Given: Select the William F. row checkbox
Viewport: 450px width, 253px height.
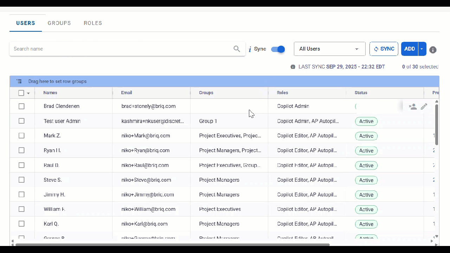Looking at the screenshot, I should coord(21,209).
